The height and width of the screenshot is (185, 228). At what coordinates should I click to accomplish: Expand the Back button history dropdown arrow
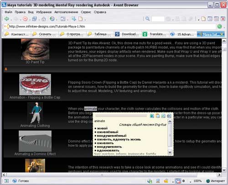click(x=11, y=20)
